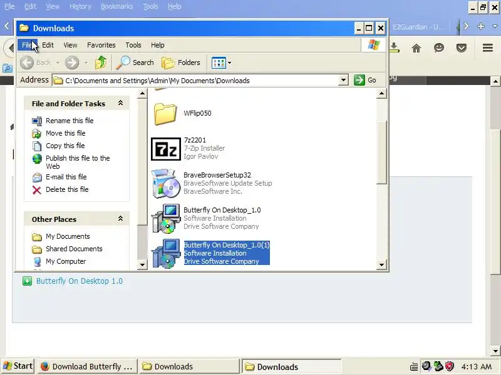Collapse the File and Folder Tasks panel
Screen dimensions: 501x375
click(120, 103)
